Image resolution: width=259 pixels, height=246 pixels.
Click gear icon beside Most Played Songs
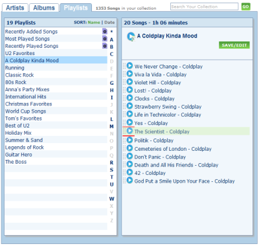105,39
